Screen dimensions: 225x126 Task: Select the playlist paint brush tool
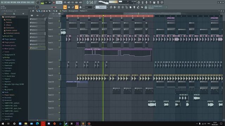pos(39,11)
